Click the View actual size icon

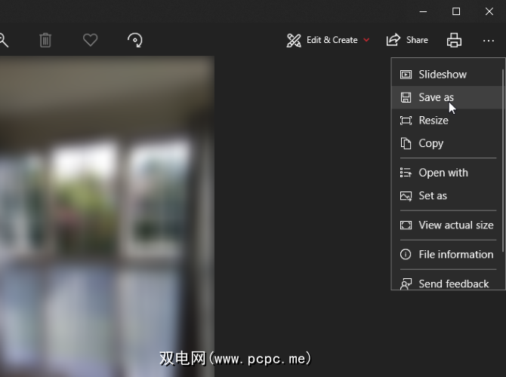pos(406,225)
